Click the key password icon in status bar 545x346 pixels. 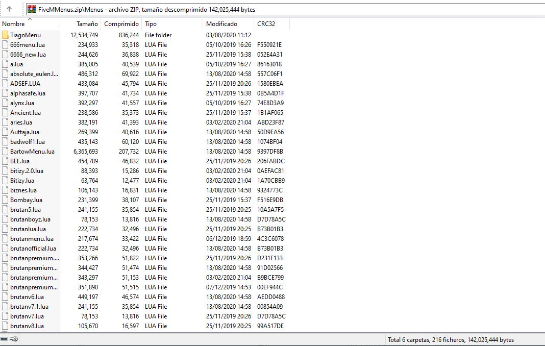click(14, 339)
